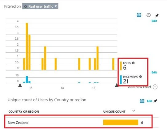Screen dimensions: 167x129
Task: Click info icon on Real user traffic filter
Action: pos(26,6)
